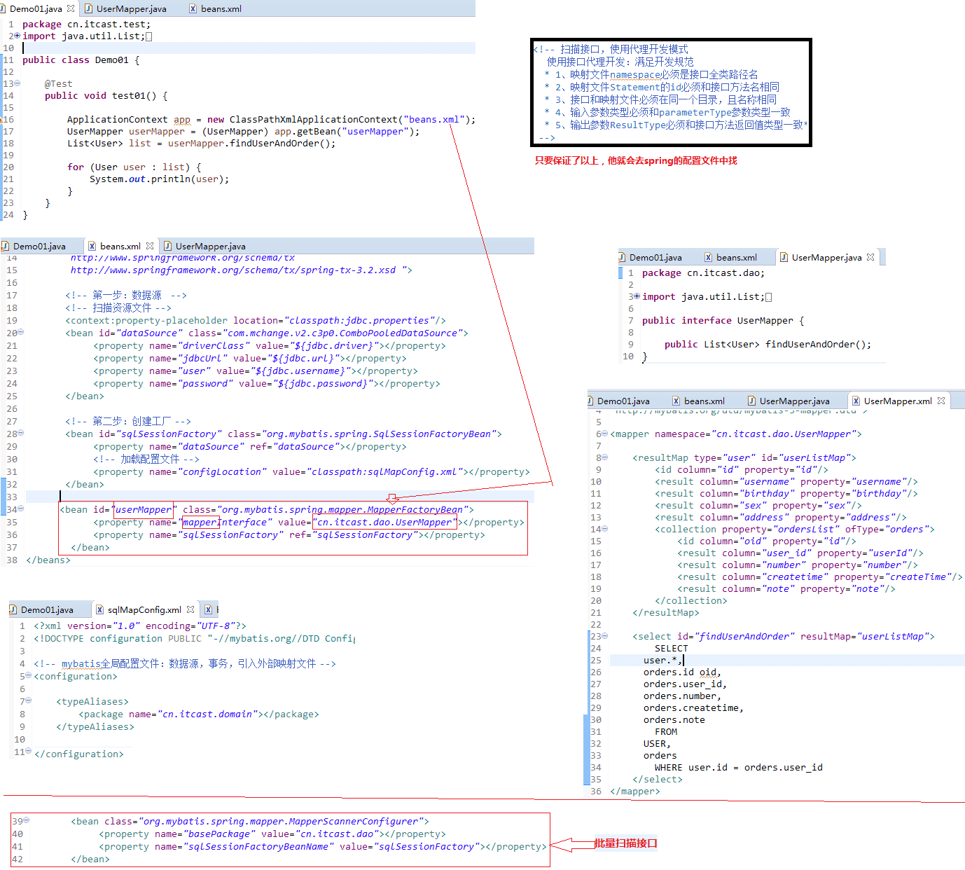Expand folded imports in Demo01.java
Screen dimensions: 965x870
(17, 36)
